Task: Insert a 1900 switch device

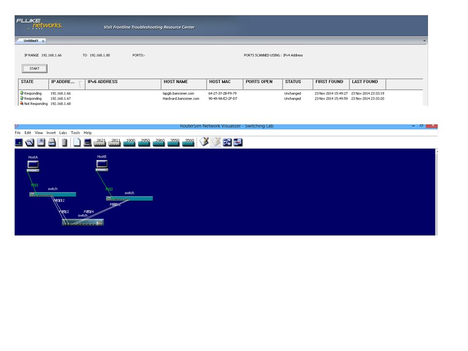Action: [x=129, y=142]
